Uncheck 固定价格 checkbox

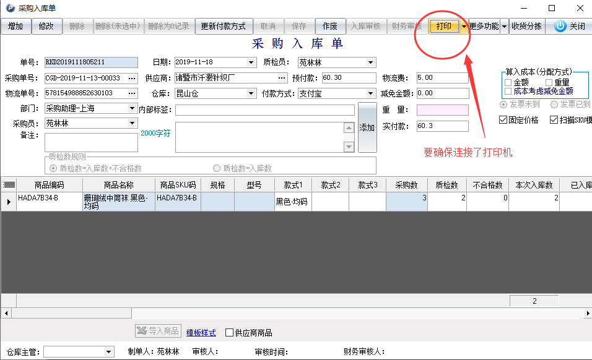click(503, 120)
